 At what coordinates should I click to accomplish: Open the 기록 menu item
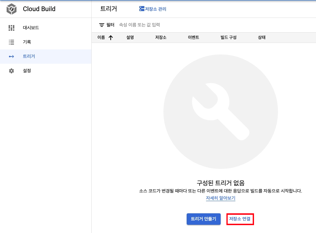(x=46, y=42)
